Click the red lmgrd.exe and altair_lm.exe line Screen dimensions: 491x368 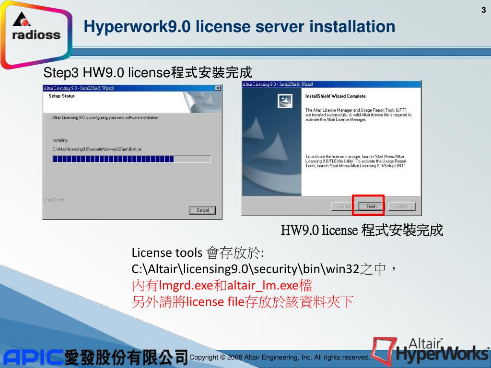[222, 286]
